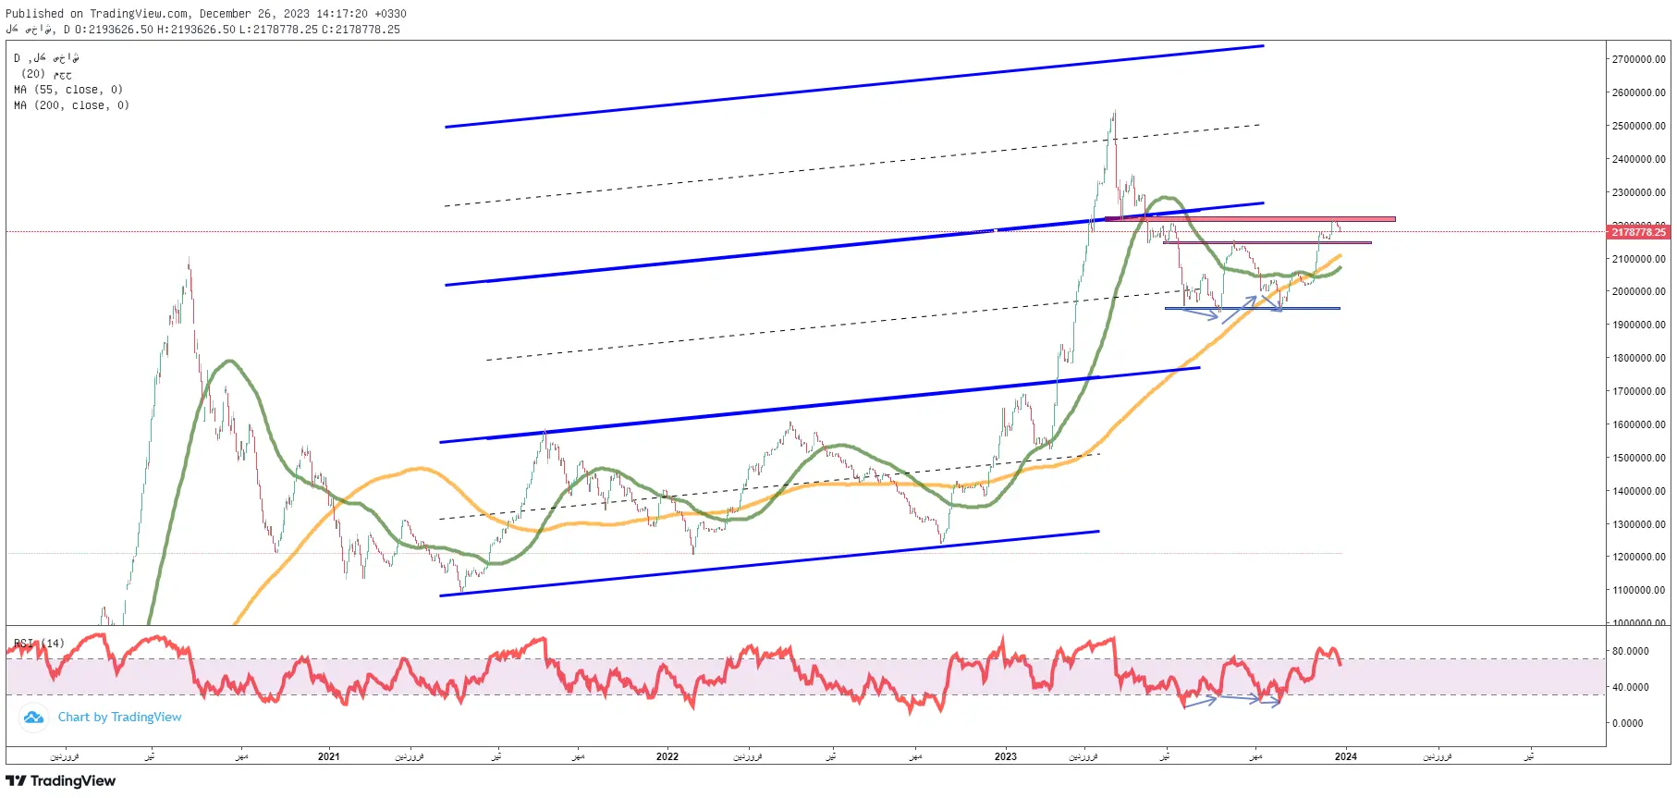Select the MA (200, close, 0) legend
1677x798 pixels.
(x=71, y=105)
